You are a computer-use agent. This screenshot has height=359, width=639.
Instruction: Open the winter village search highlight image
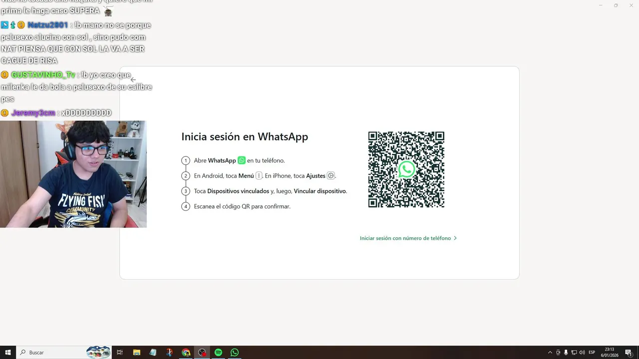(98, 353)
